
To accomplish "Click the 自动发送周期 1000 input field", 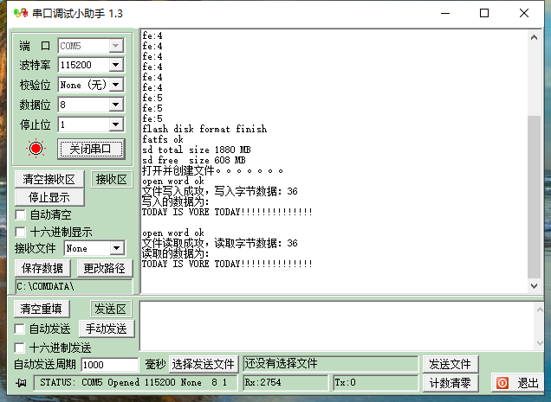I will (110, 365).
